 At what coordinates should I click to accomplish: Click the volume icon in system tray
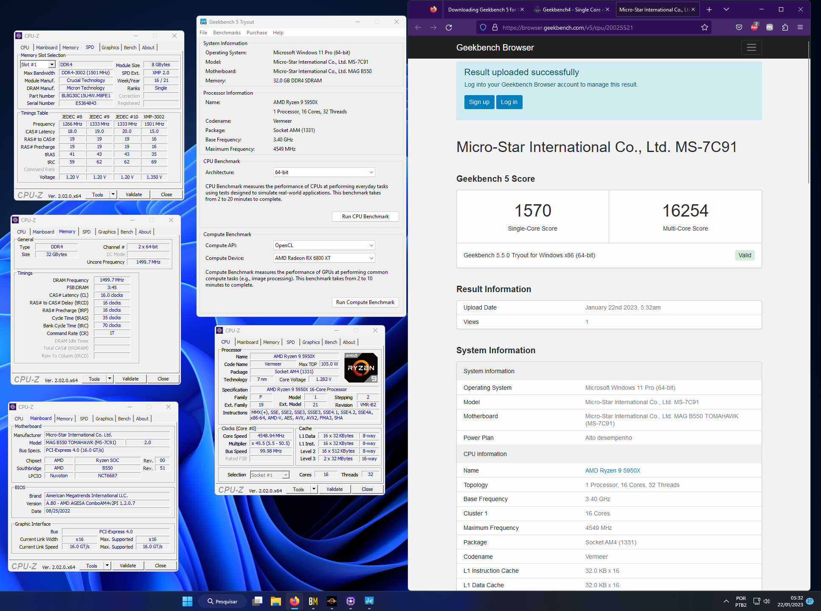(x=767, y=601)
